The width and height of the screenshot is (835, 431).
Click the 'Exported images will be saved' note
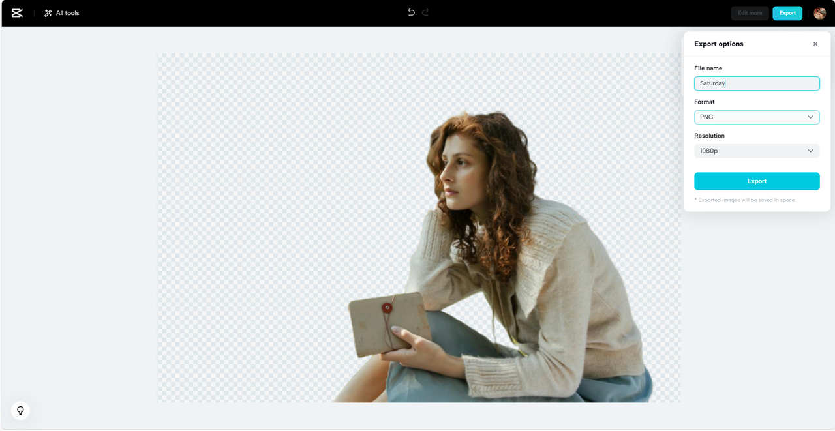point(746,200)
